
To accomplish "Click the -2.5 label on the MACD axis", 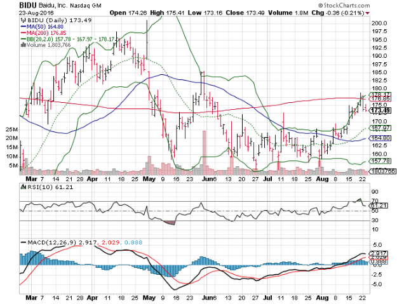I will coord(377,275).
